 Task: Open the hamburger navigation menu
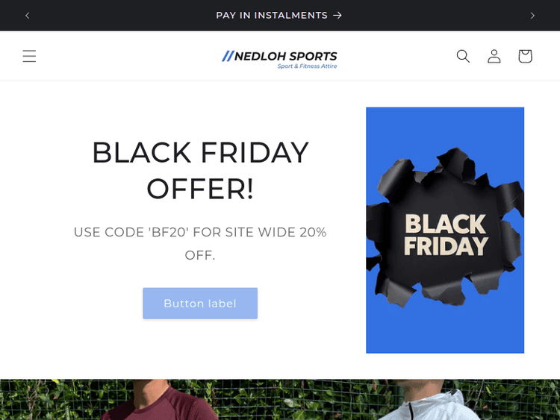[29, 56]
